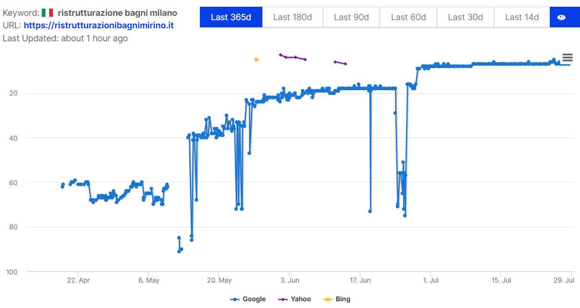
Task: Choose the Last 60d range
Action: click(x=408, y=17)
